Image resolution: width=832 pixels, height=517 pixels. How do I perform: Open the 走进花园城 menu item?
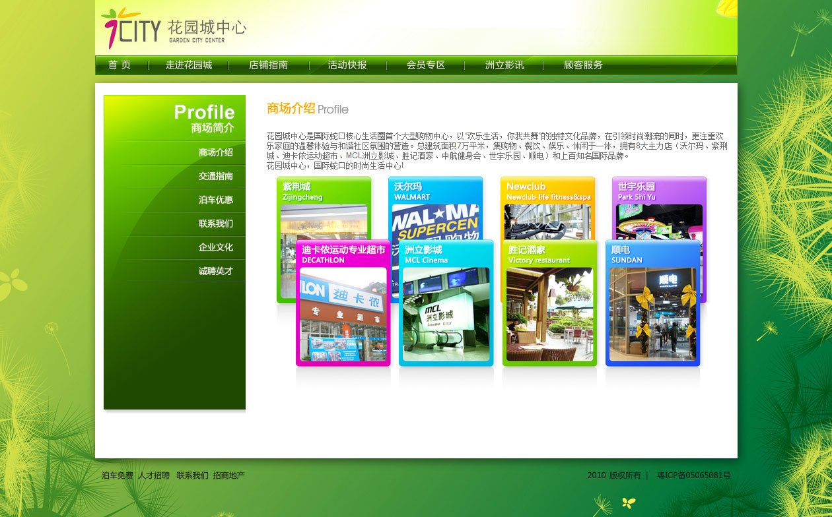tap(189, 65)
